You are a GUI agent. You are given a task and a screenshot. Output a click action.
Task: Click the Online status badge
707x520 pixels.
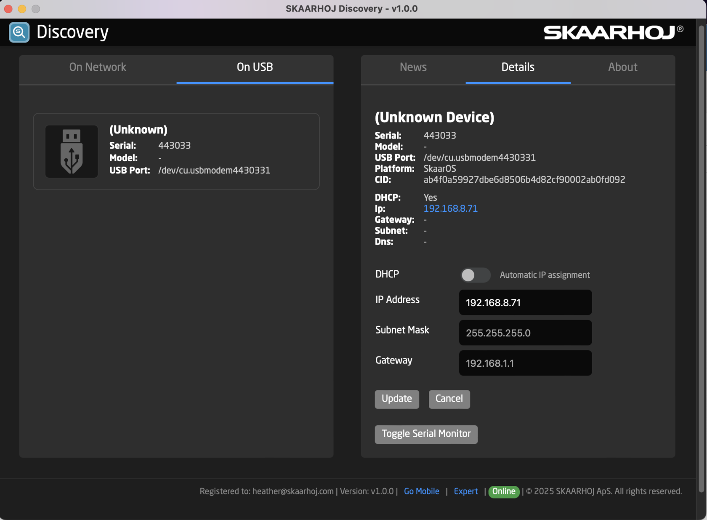(504, 491)
